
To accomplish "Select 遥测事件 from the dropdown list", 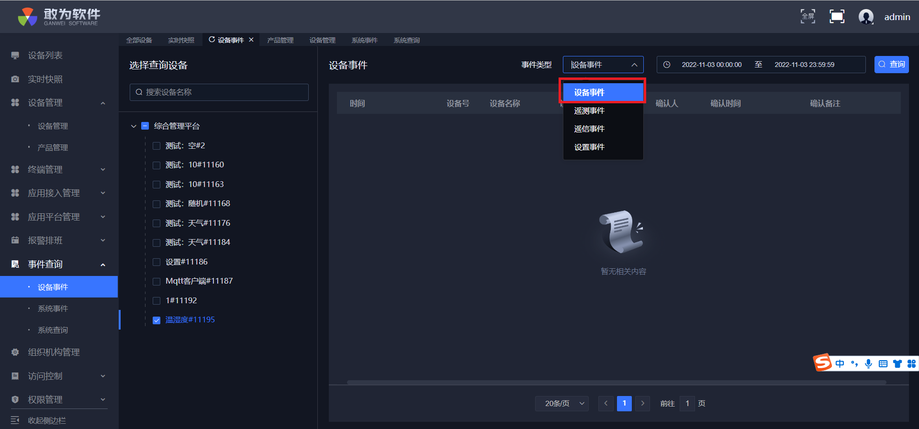I will 603,110.
